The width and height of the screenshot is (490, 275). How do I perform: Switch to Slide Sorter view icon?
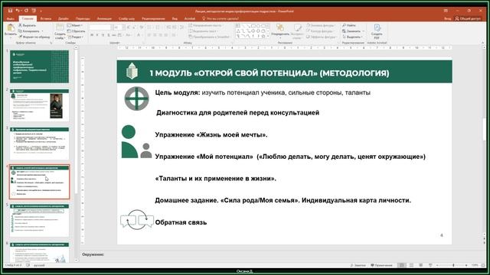(412, 265)
